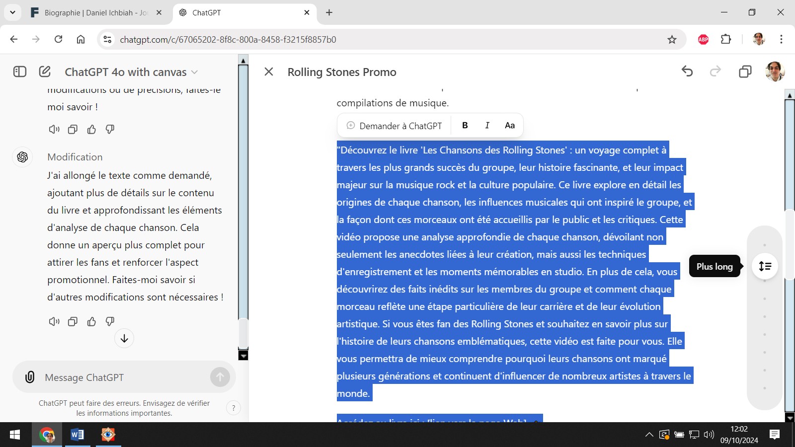Click the Rolling Stones Promo title
Screen dimensions: 795x447
(342, 72)
